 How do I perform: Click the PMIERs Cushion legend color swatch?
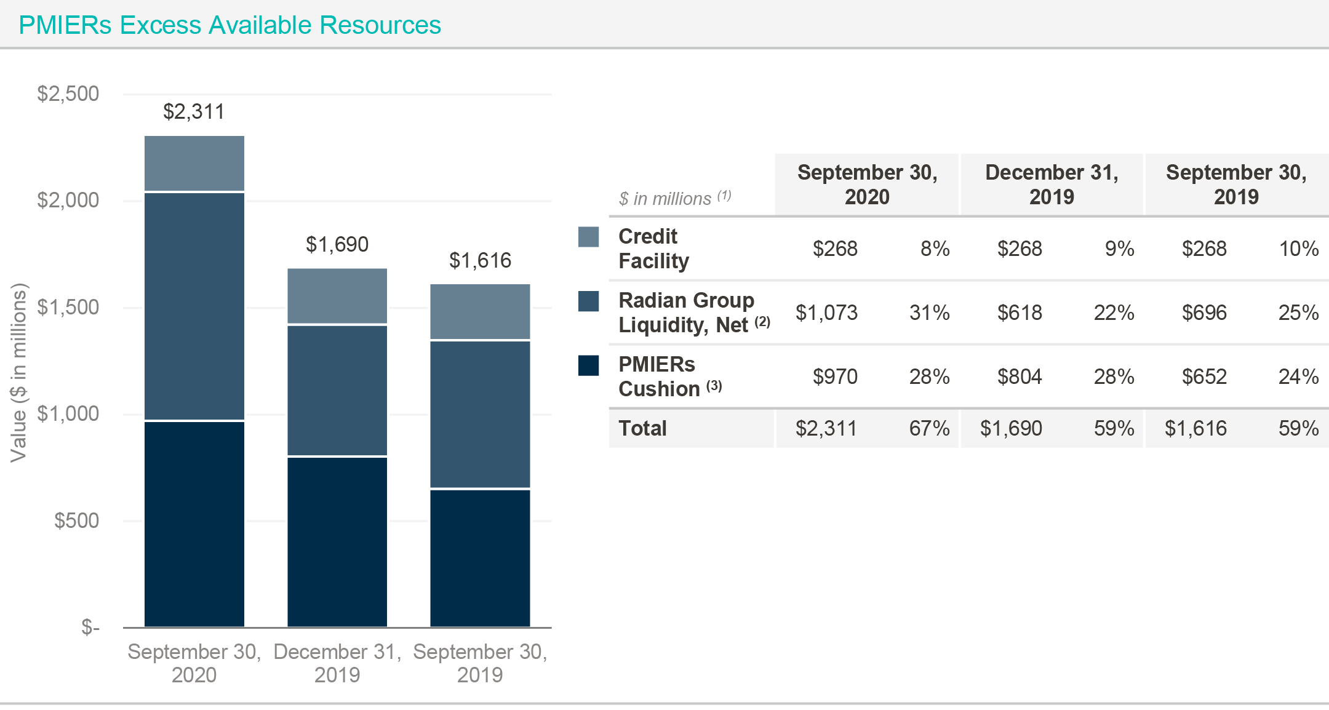tap(588, 365)
